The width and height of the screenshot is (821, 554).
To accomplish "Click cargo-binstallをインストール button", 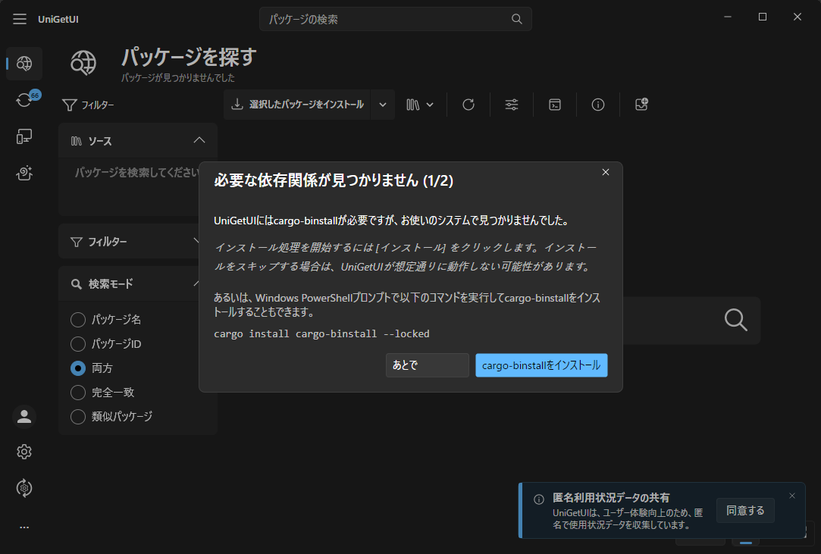I will pyautogui.click(x=541, y=365).
